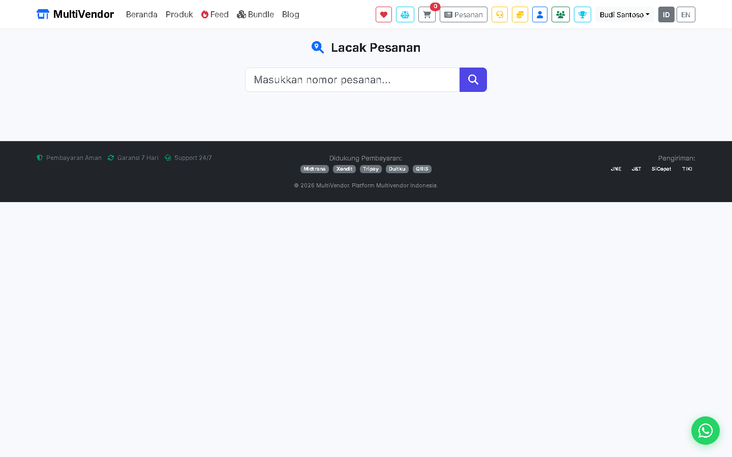The height and width of the screenshot is (457, 732).
Task: Click the QRIS payment badge
Action: tap(422, 169)
